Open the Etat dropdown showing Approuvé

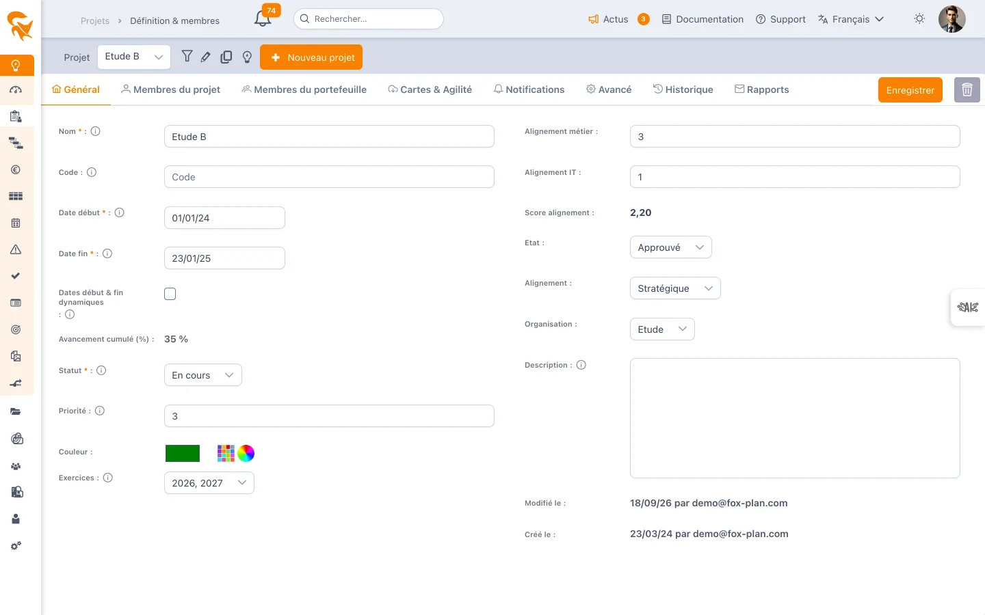coord(671,247)
